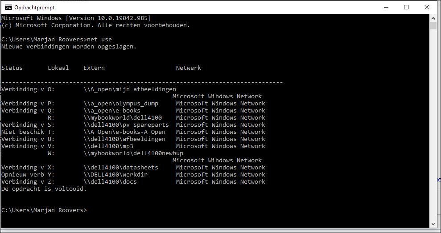The width and height of the screenshot is (441, 233).
Task: Click the 'De opdracht is voltooid.' line
Action: coord(44,189)
